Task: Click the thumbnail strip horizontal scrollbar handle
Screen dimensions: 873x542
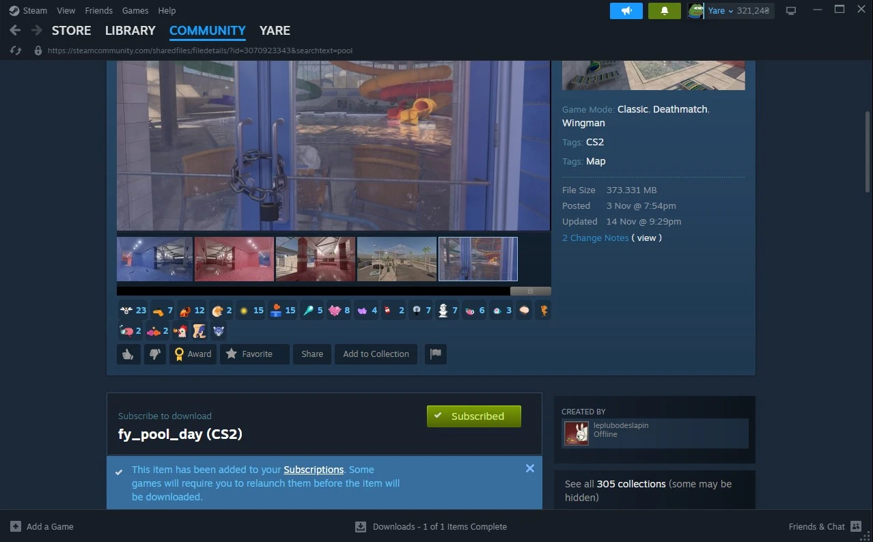Action: click(530, 291)
